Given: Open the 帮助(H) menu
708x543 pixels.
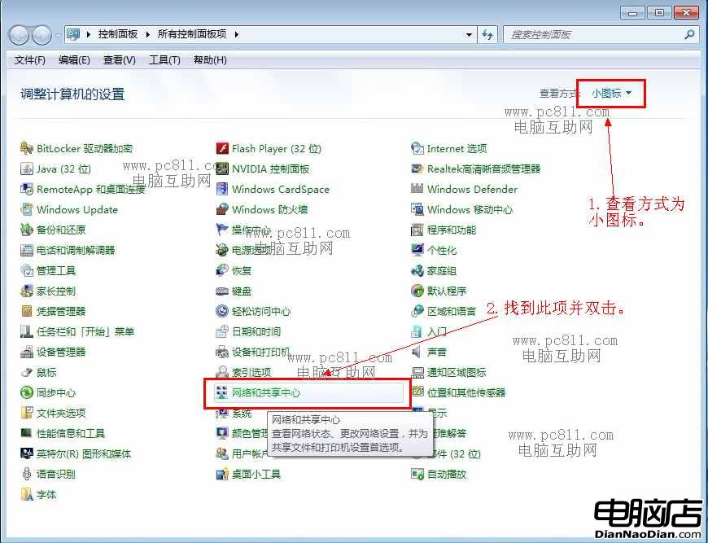Looking at the screenshot, I should click(210, 59).
